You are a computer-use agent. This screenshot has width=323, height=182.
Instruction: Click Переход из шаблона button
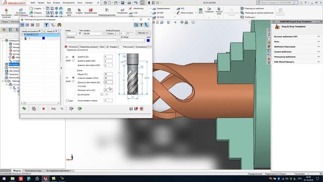(252, 9)
